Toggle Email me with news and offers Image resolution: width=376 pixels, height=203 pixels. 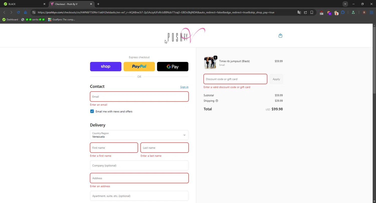(92, 111)
